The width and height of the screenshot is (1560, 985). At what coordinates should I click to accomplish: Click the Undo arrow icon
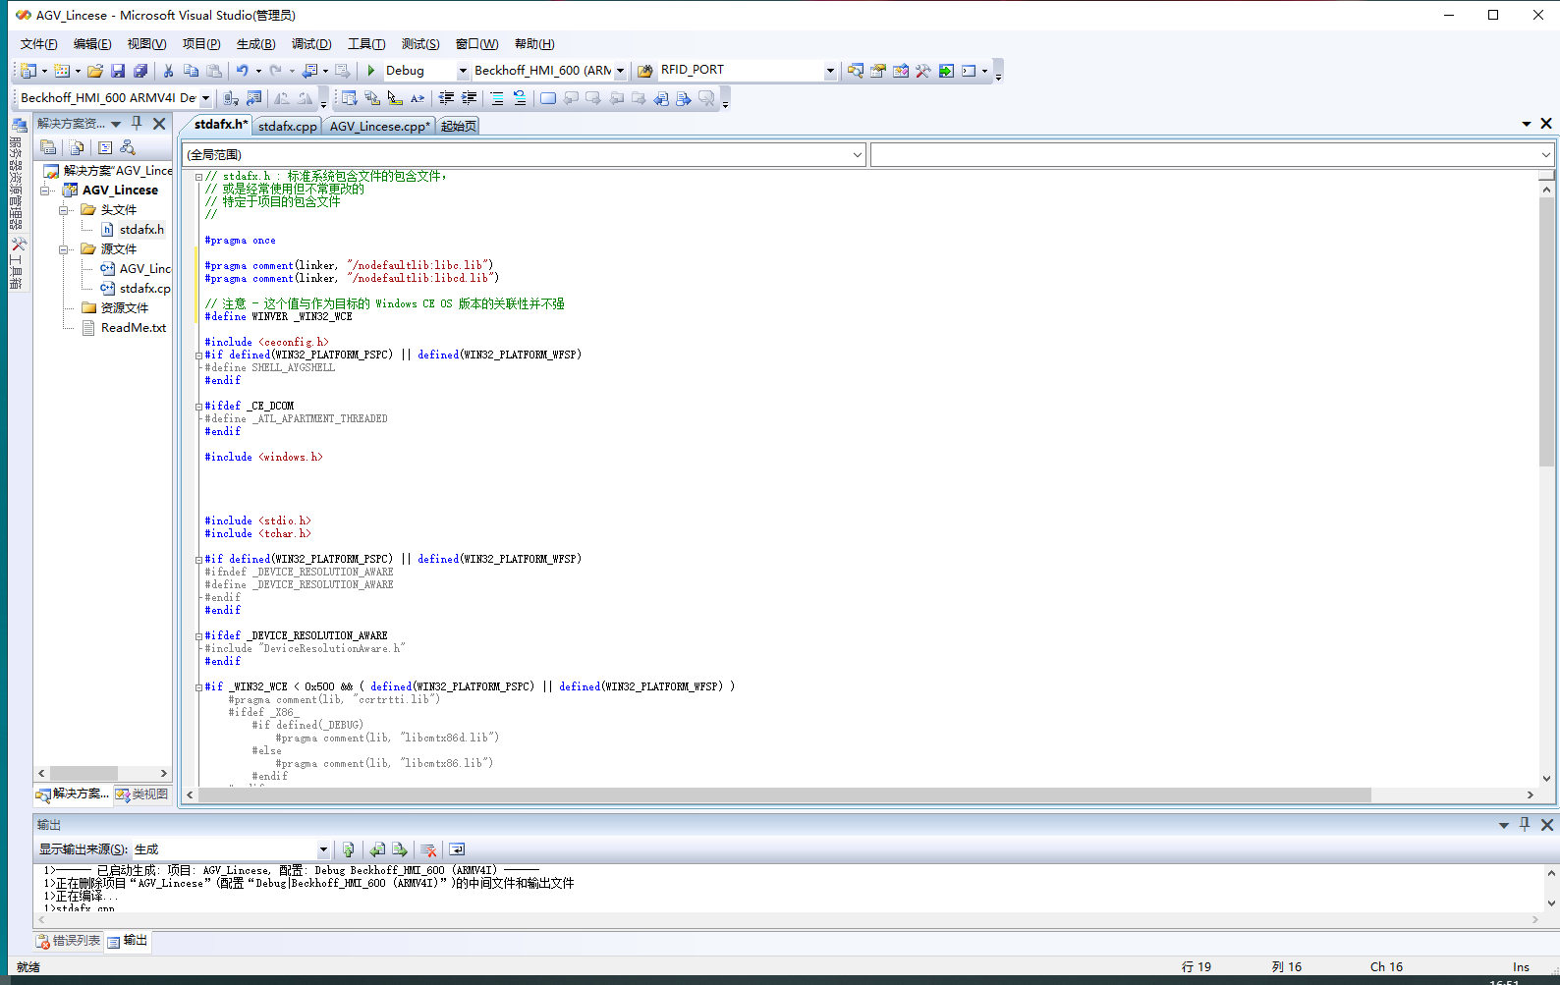pyautogui.click(x=243, y=71)
